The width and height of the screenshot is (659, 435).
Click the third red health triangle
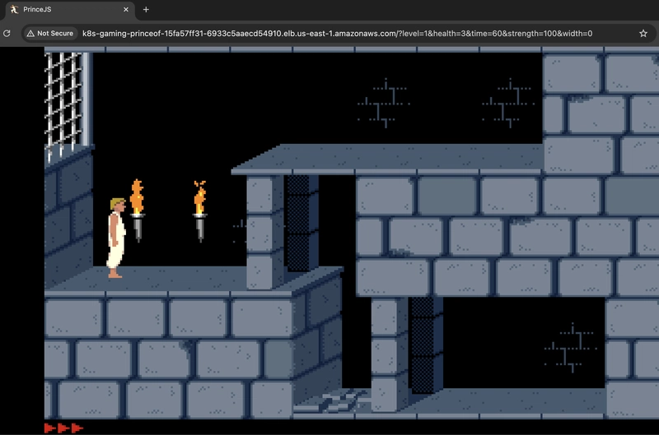(77, 428)
